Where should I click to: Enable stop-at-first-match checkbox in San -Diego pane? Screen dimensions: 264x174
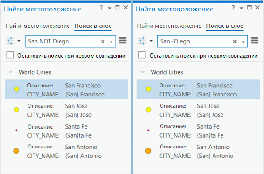click(x=142, y=55)
